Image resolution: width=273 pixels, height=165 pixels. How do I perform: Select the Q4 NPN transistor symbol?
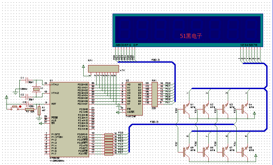244,109
